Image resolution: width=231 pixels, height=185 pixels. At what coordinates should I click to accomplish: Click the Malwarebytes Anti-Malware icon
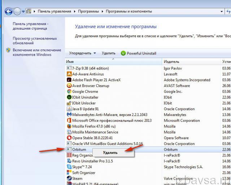(x=69, y=115)
